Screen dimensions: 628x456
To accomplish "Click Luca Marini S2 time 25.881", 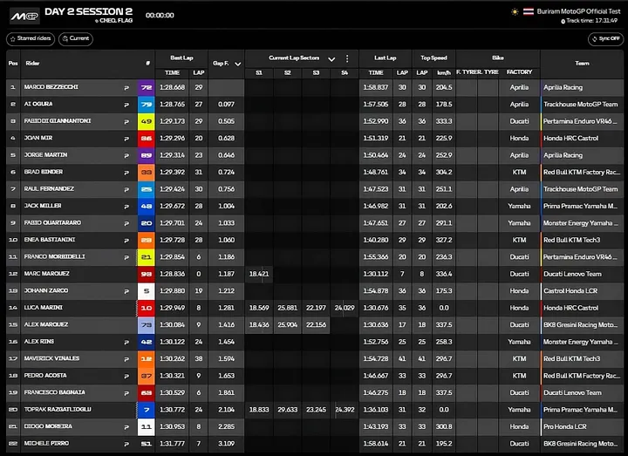I will (287, 308).
